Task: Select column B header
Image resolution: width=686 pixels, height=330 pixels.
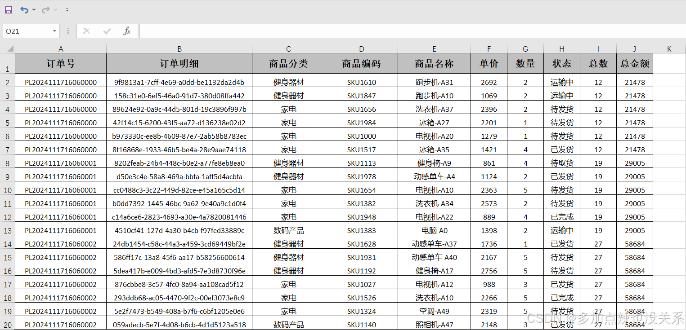Action: 179,48
